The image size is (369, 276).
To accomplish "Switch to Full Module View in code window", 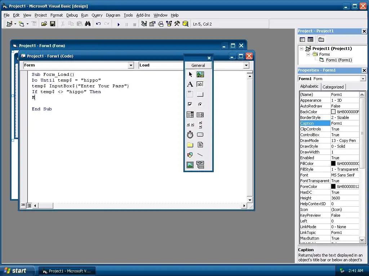I will [29, 206].
